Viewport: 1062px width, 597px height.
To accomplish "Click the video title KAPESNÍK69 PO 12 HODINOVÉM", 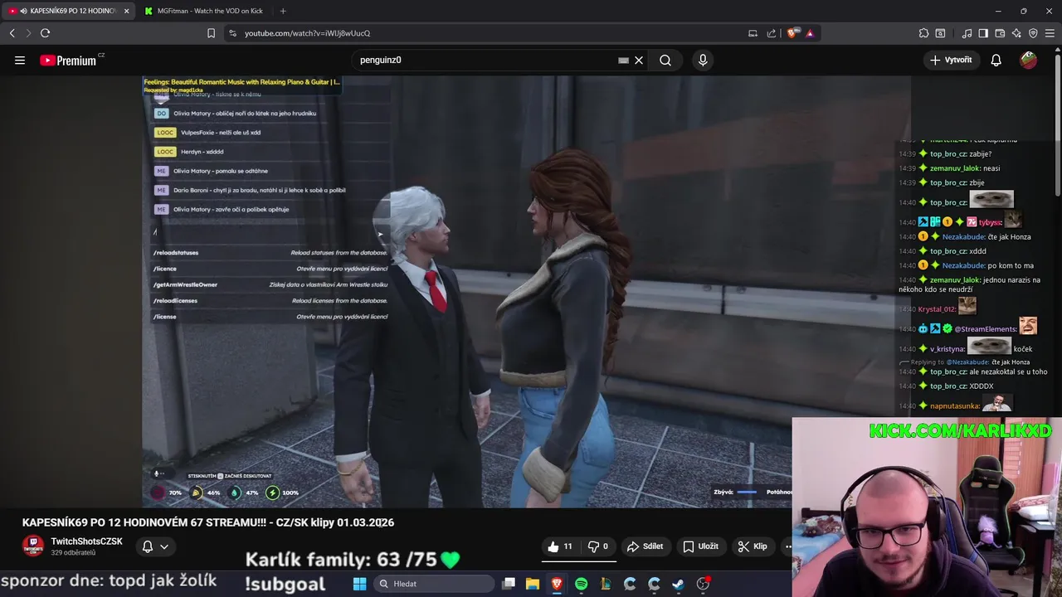I will click(x=208, y=522).
